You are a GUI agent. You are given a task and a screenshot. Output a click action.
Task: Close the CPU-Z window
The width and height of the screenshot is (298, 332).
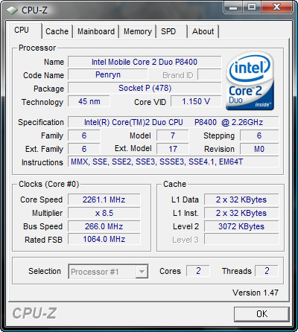pos(276,7)
